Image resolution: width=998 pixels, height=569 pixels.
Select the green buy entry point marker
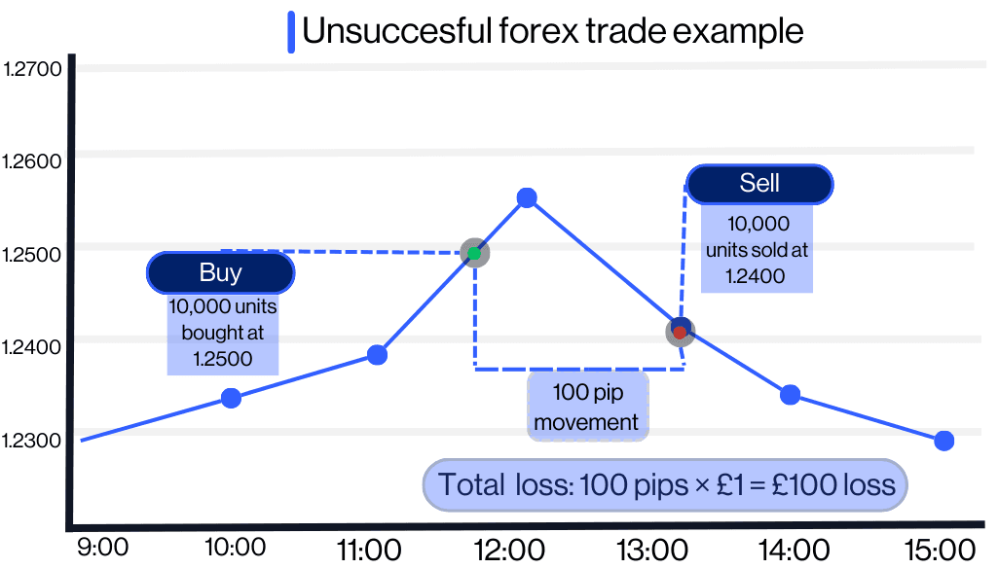474,253
